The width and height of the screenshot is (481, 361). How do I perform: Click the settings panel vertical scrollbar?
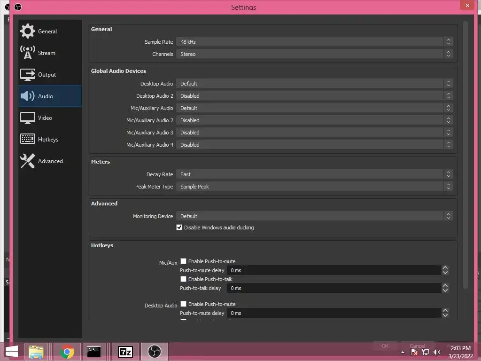click(x=465, y=155)
